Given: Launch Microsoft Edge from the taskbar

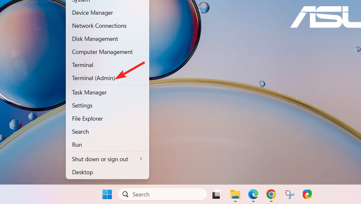Looking at the screenshot, I should pos(253,194).
